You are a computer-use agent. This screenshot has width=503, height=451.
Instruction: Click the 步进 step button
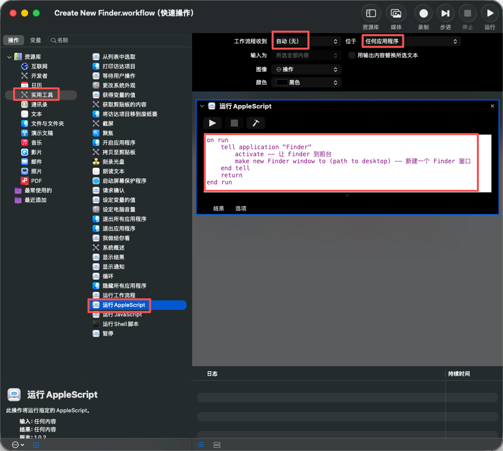click(445, 14)
